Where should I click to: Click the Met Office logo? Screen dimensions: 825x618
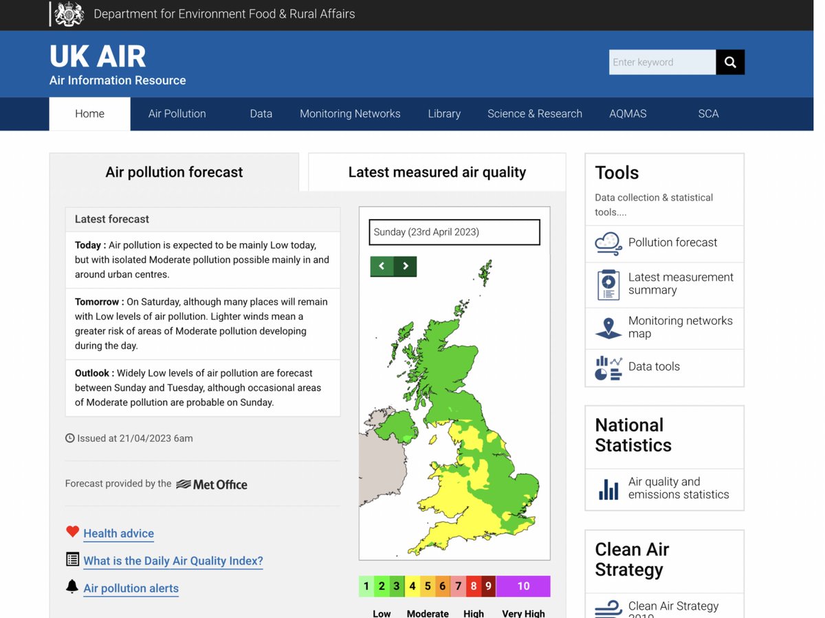[x=212, y=484]
